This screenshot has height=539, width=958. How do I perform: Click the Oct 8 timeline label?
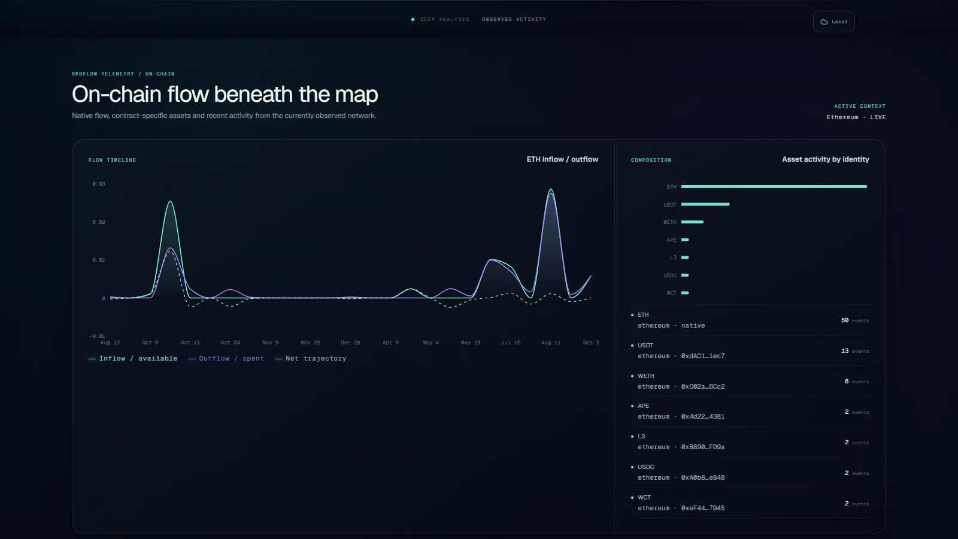[150, 343]
